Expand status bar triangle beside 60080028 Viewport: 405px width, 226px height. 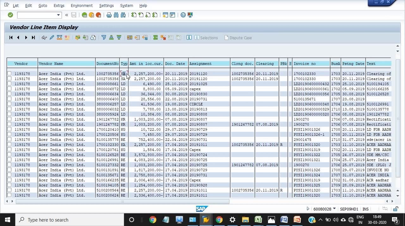point(308,209)
